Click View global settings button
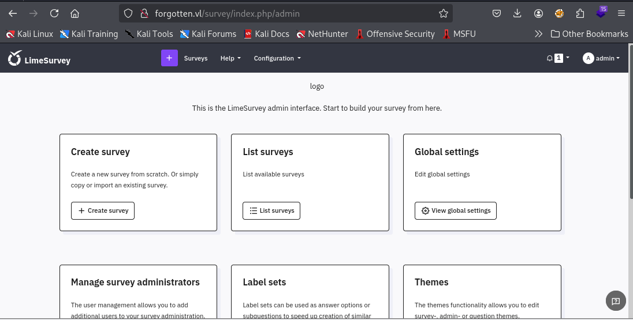 [455, 211]
